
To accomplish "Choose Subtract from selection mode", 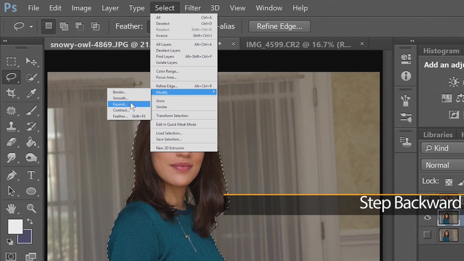I will coord(80,26).
